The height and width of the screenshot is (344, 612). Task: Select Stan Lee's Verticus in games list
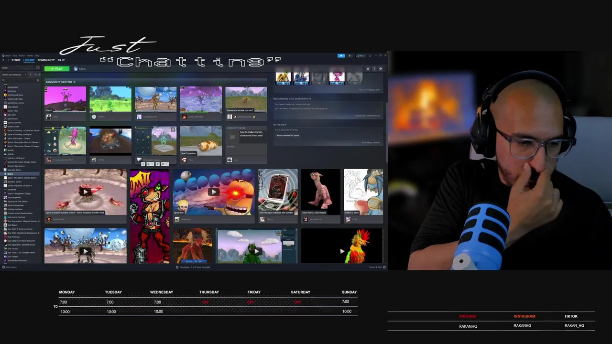14,217
